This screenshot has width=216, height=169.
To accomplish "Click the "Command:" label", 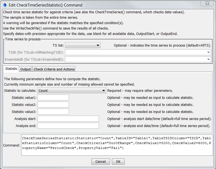I will (12, 145).
